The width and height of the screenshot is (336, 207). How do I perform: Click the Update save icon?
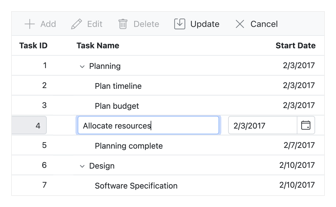pos(179,24)
